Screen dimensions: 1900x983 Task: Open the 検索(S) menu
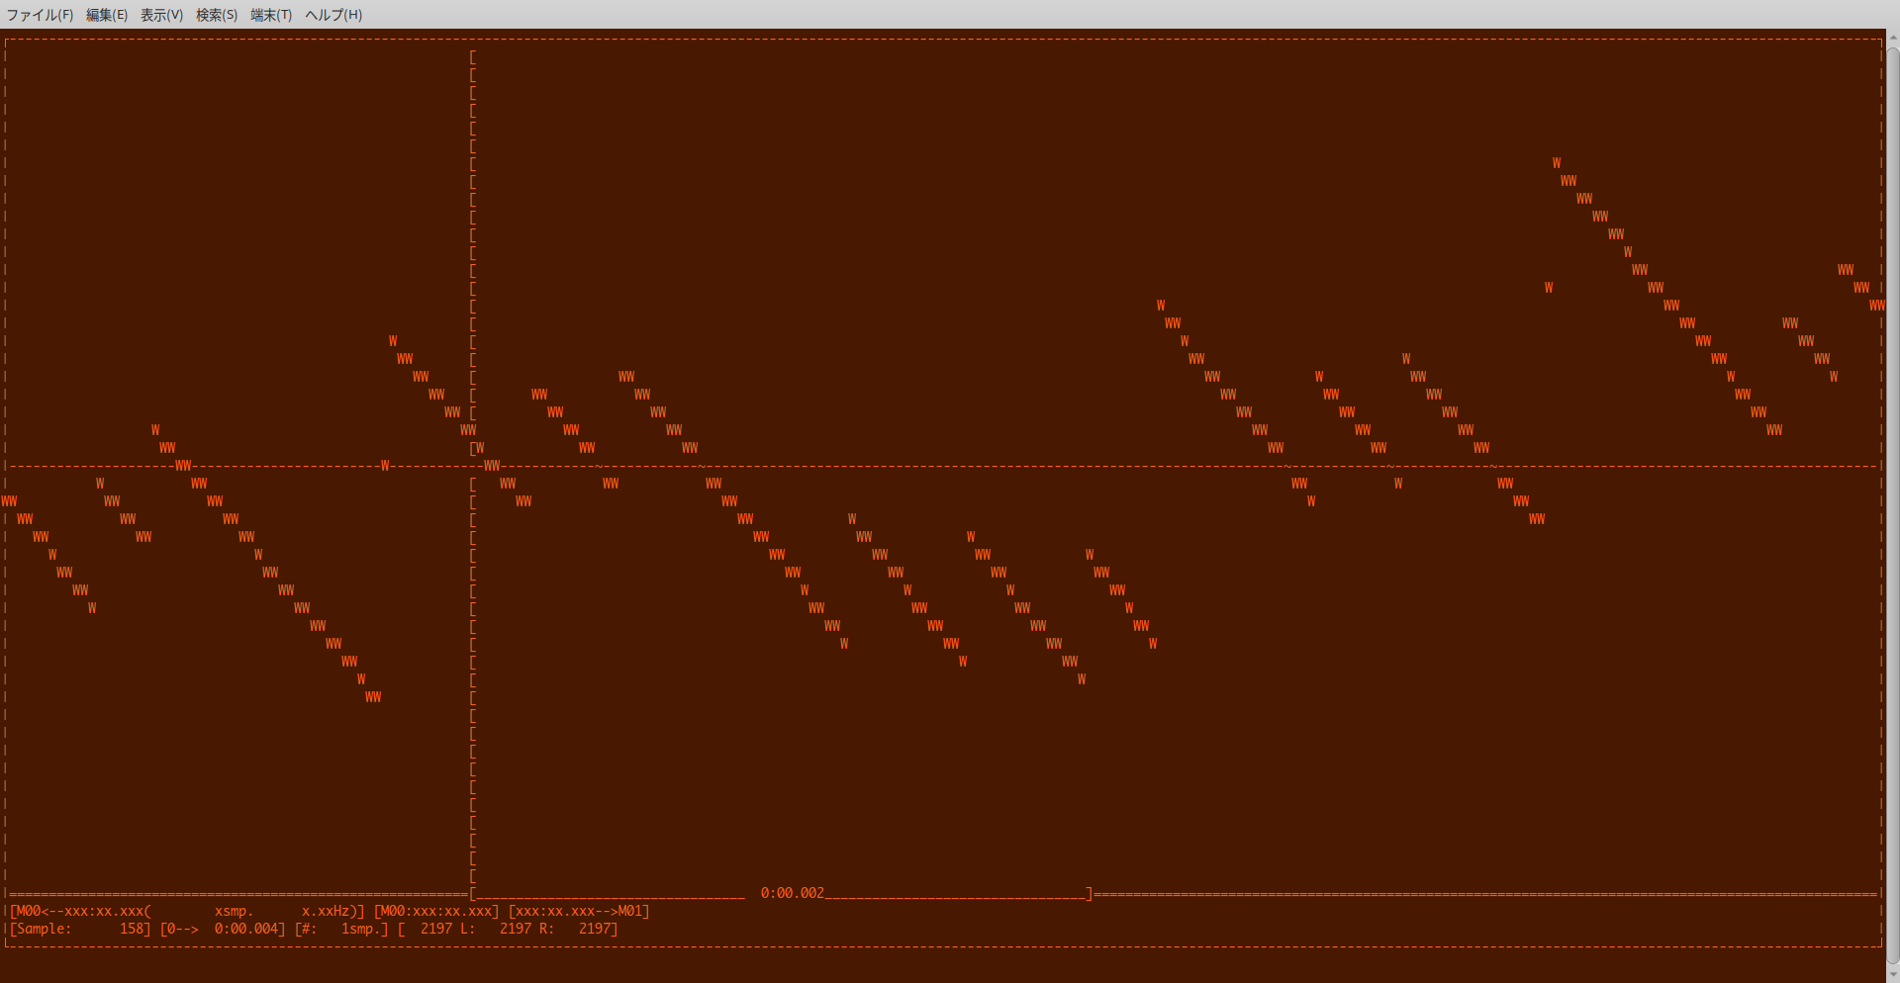216,15
